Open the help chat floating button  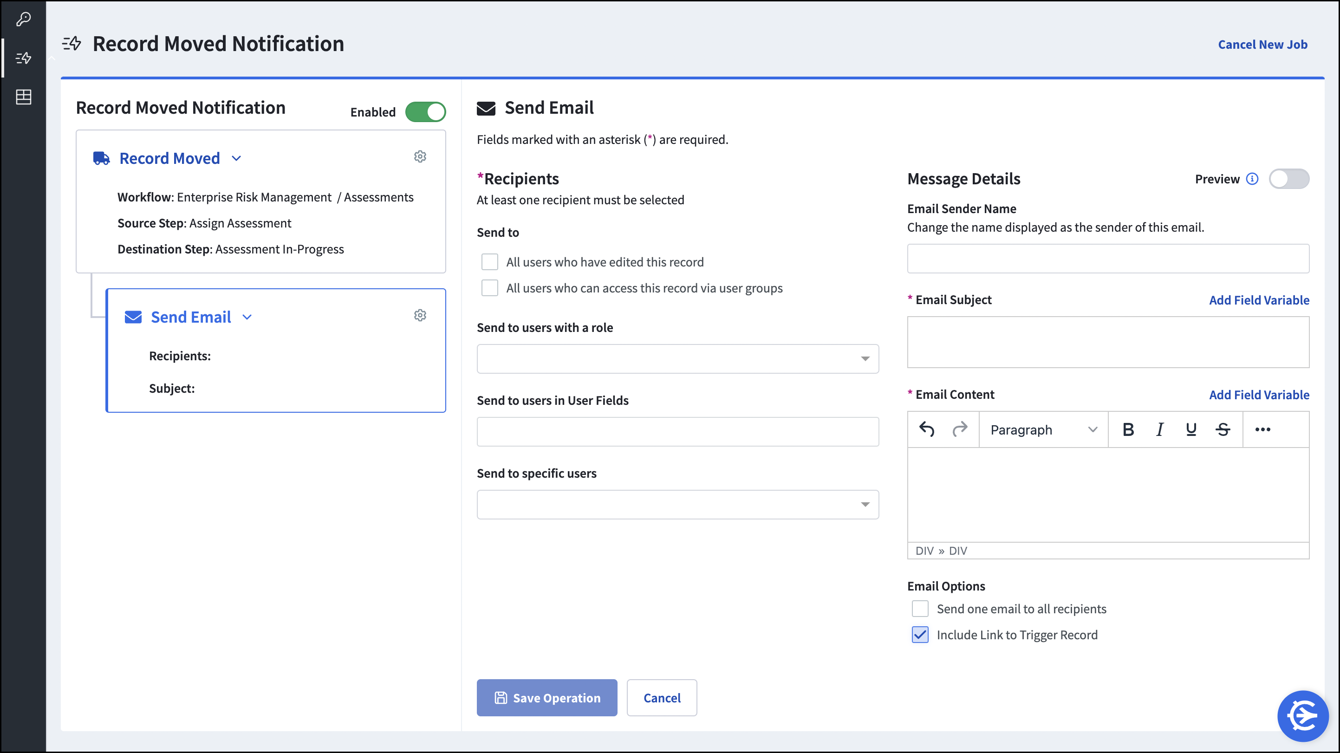tap(1302, 716)
